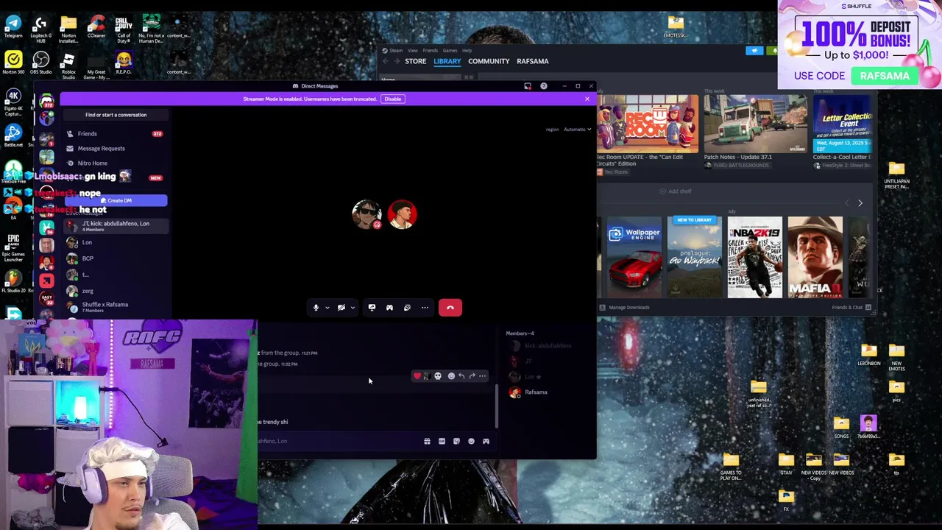This screenshot has width=942, height=530.
Task: React with the heart emoji on message
Action: pos(417,376)
